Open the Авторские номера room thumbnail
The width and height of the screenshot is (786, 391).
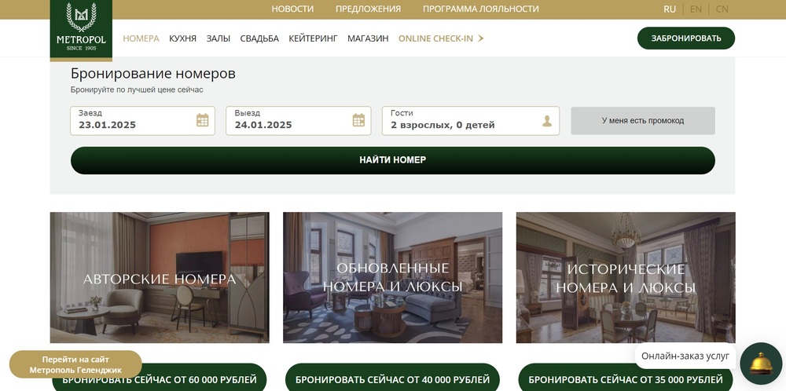coord(160,277)
